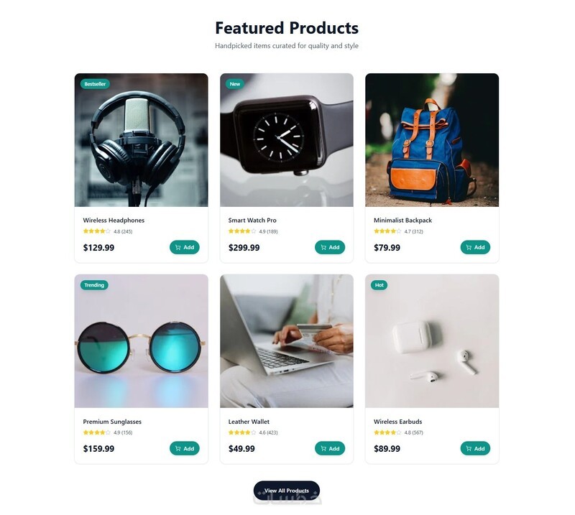Open the Wireless Headphones product image

pyautogui.click(x=141, y=140)
